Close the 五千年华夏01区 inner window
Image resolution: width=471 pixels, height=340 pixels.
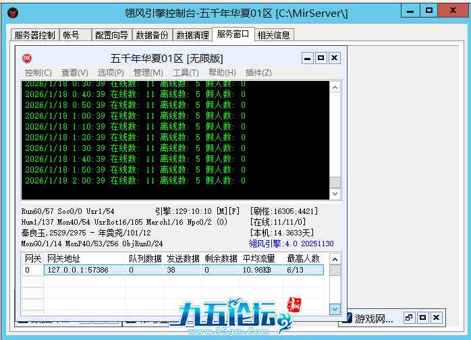(334, 58)
